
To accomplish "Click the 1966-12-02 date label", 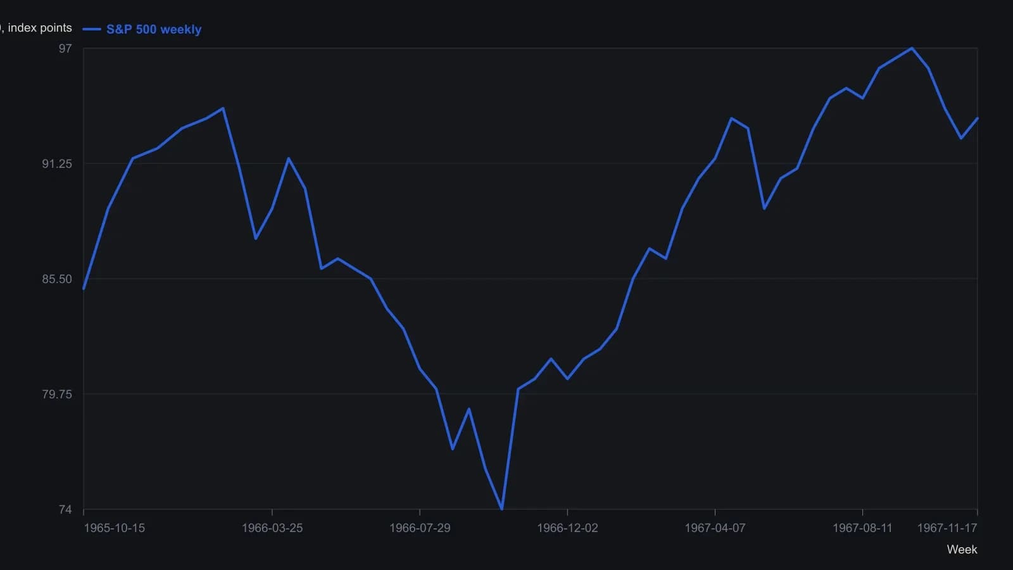I will 567,528.
